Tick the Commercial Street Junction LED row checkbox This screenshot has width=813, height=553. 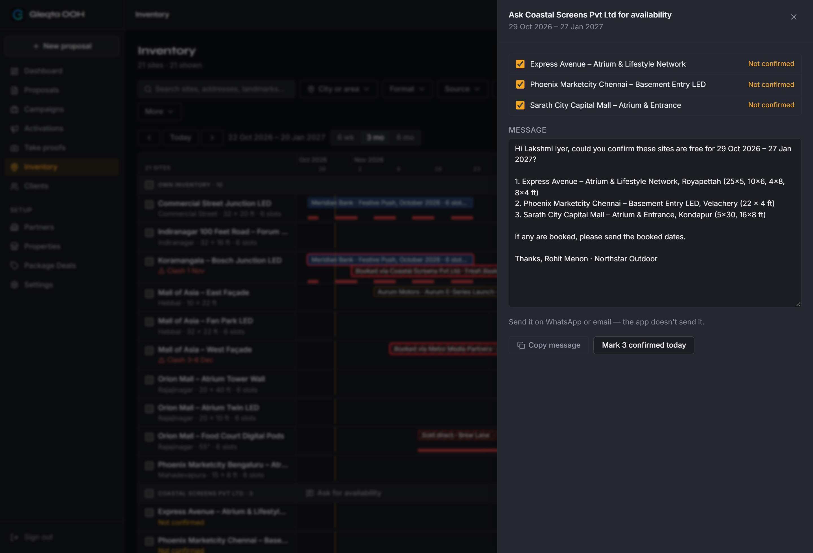[149, 205]
